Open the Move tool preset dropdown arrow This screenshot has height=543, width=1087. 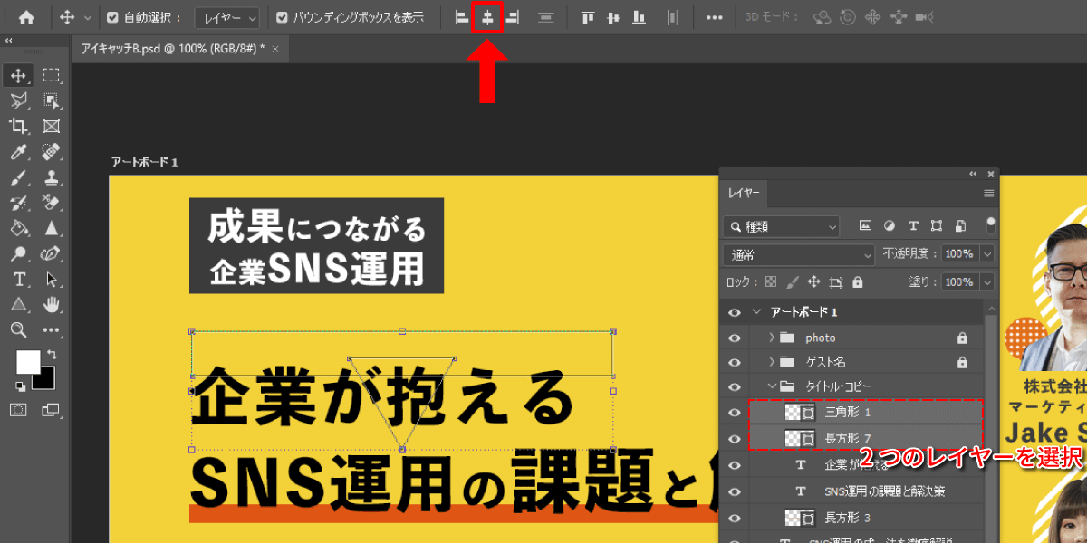click(x=87, y=17)
